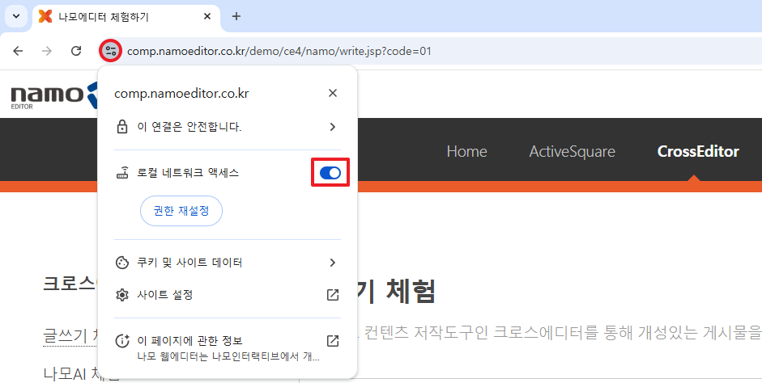Image resolution: width=762 pixels, height=383 pixels.
Task: Close the site information popup
Action: (x=332, y=93)
